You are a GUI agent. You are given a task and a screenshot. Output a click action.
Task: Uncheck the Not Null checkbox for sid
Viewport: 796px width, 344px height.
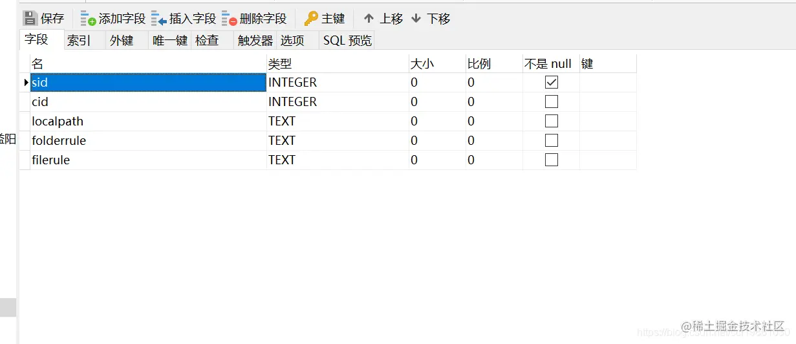coord(552,82)
